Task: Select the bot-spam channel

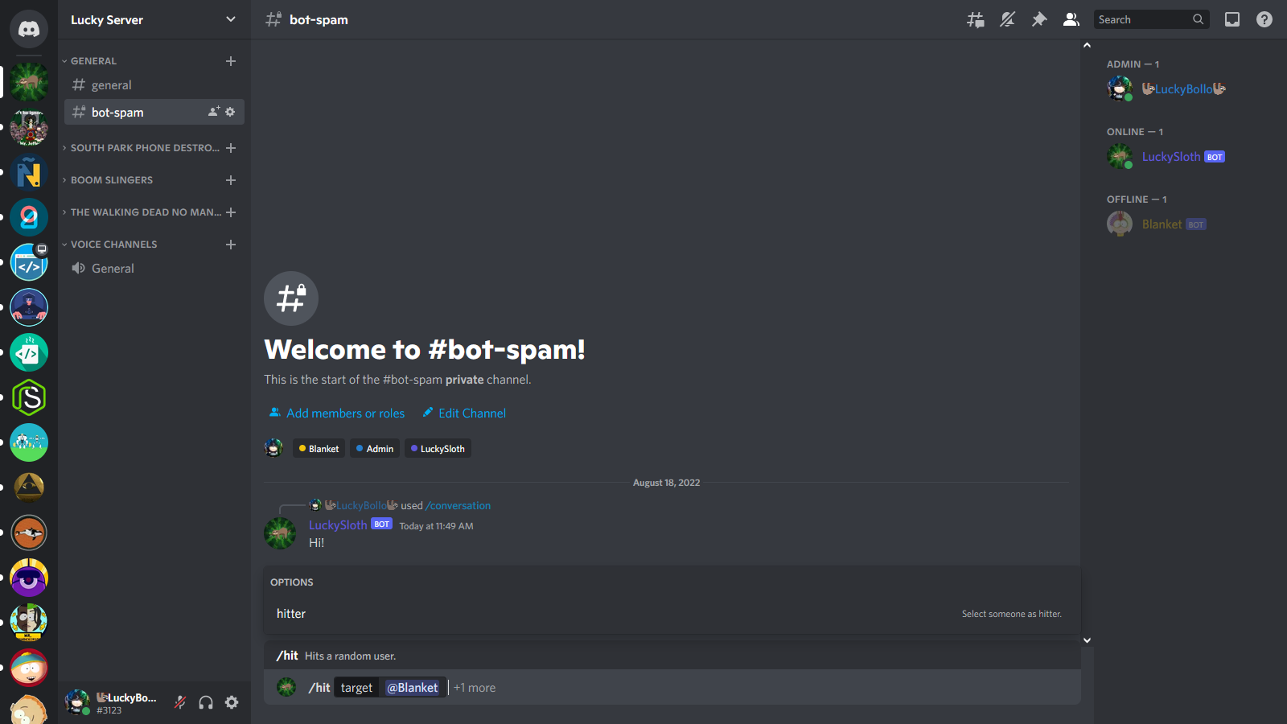Action: coord(154,113)
